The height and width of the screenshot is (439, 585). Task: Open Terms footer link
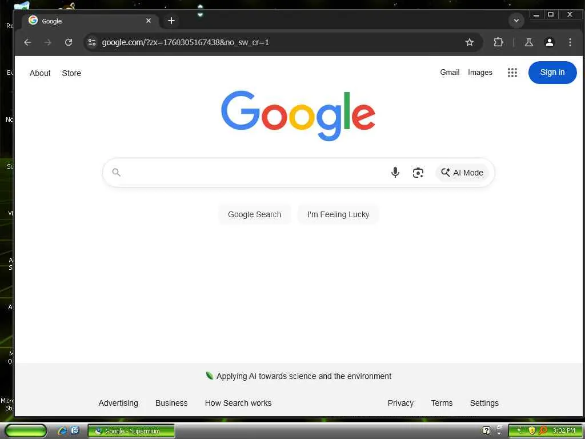[442, 403]
